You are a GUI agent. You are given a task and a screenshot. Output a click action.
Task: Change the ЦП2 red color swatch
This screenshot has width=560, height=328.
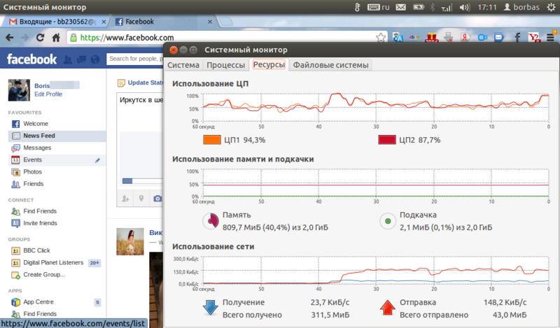coord(387,140)
